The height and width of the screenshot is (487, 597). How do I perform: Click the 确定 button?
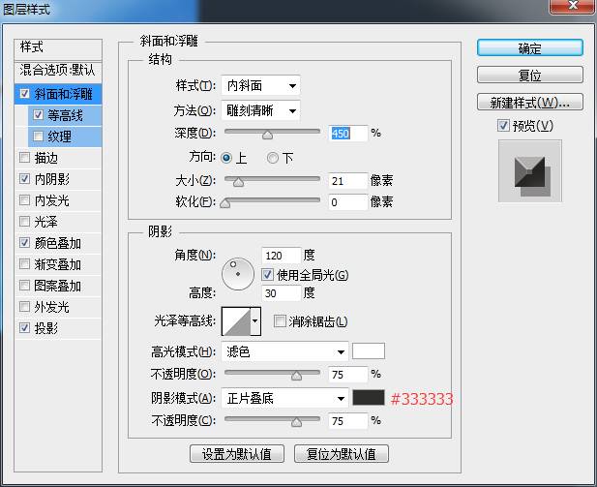click(529, 48)
